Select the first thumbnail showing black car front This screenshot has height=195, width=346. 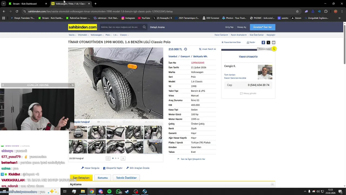point(78,132)
